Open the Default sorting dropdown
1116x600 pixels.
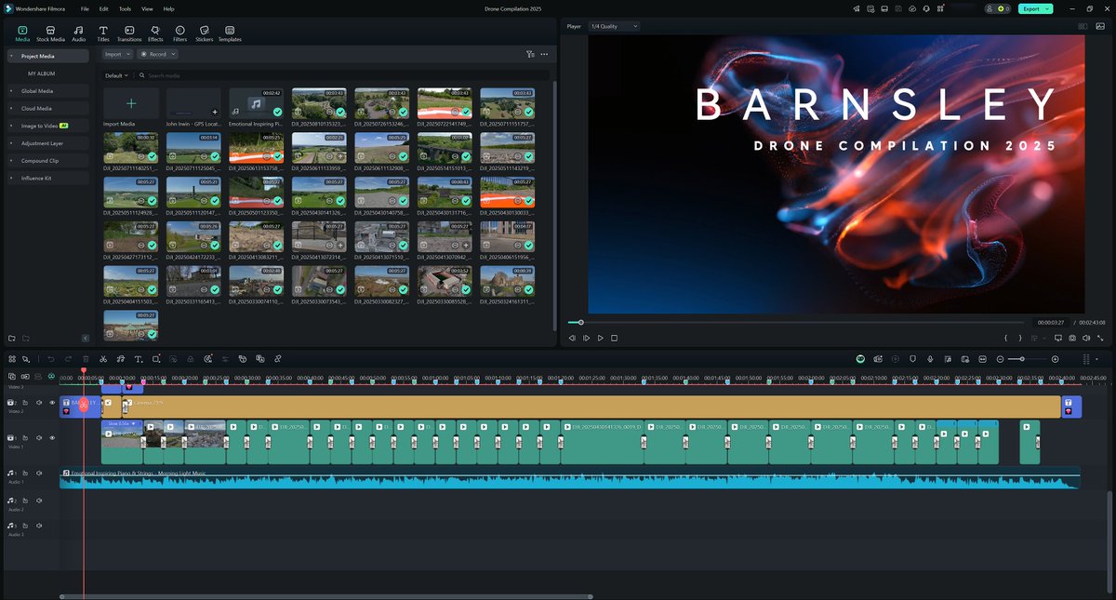(x=113, y=74)
